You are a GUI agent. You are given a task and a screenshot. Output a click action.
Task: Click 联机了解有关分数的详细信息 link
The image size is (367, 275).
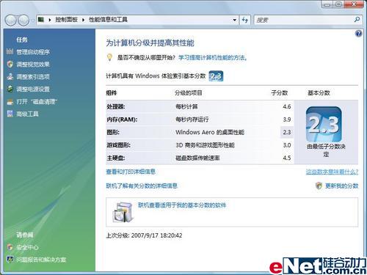[142, 186]
